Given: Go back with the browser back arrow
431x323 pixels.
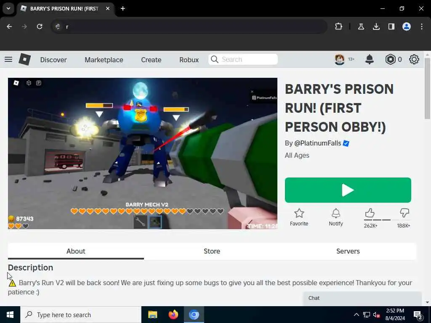Looking at the screenshot, I should point(9,26).
